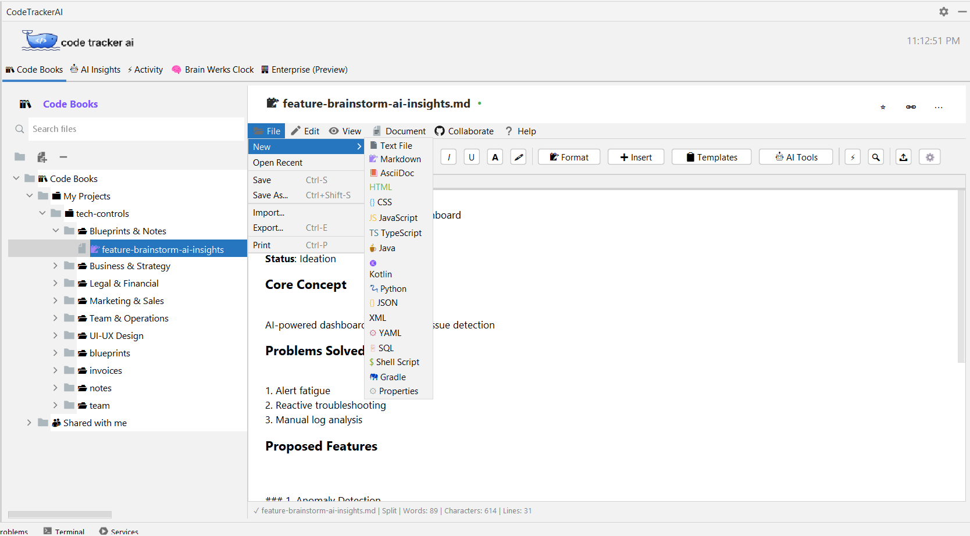Expand the Shared with me folder
The image size is (970, 536).
(x=29, y=423)
